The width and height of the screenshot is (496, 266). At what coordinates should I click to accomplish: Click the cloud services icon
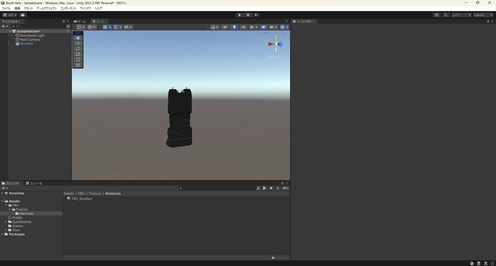pyautogui.click(x=23, y=15)
